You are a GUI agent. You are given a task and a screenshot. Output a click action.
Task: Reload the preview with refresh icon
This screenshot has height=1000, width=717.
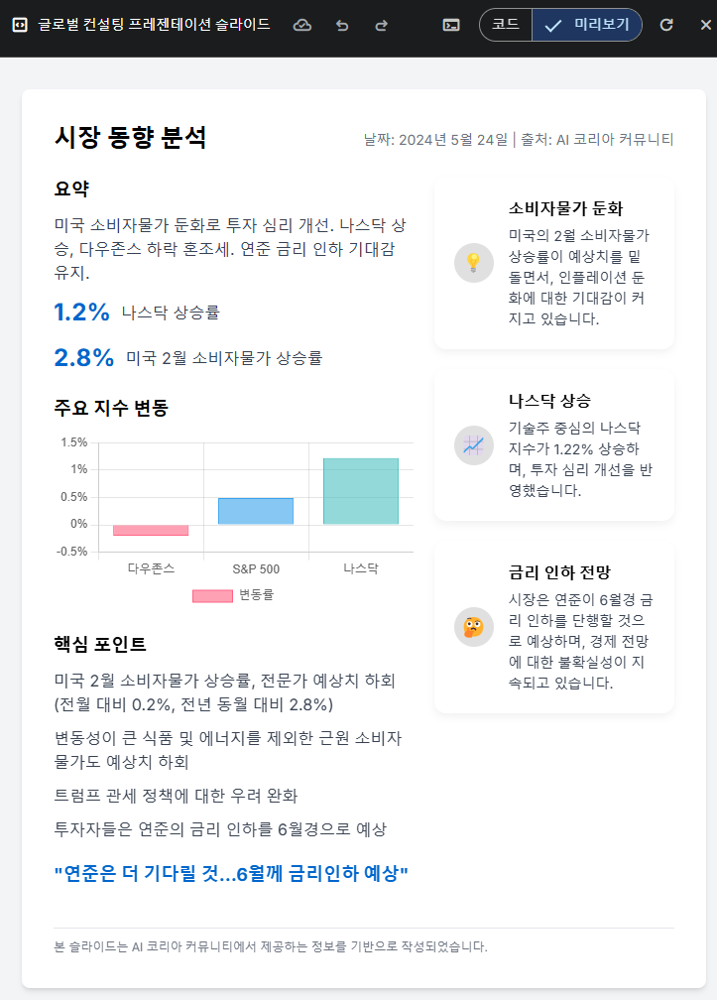(666, 25)
